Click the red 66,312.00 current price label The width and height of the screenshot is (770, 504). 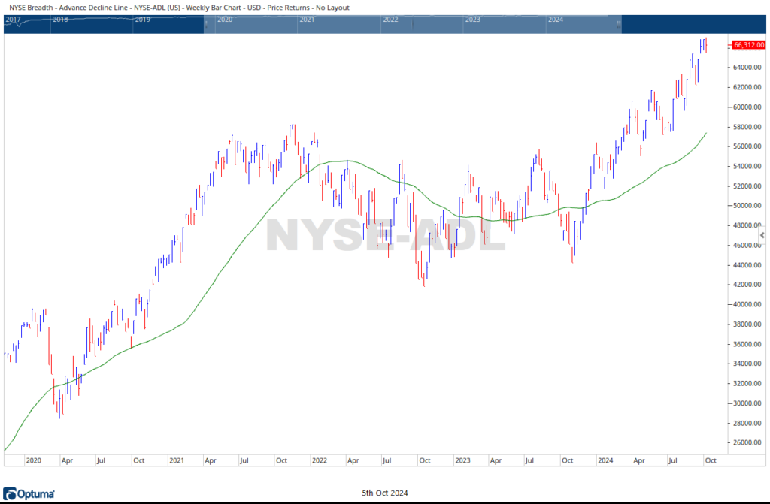(748, 45)
